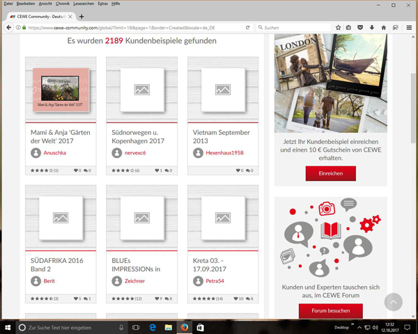Open the chat bubbles icon in toolbar
The width and height of the screenshot is (418, 334).
click(x=395, y=27)
